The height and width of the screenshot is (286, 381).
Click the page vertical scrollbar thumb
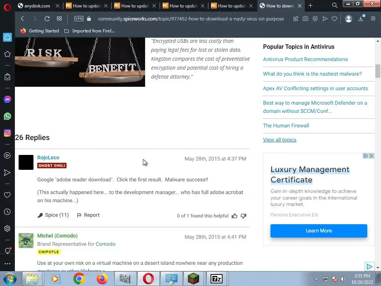(x=378, y=71)
